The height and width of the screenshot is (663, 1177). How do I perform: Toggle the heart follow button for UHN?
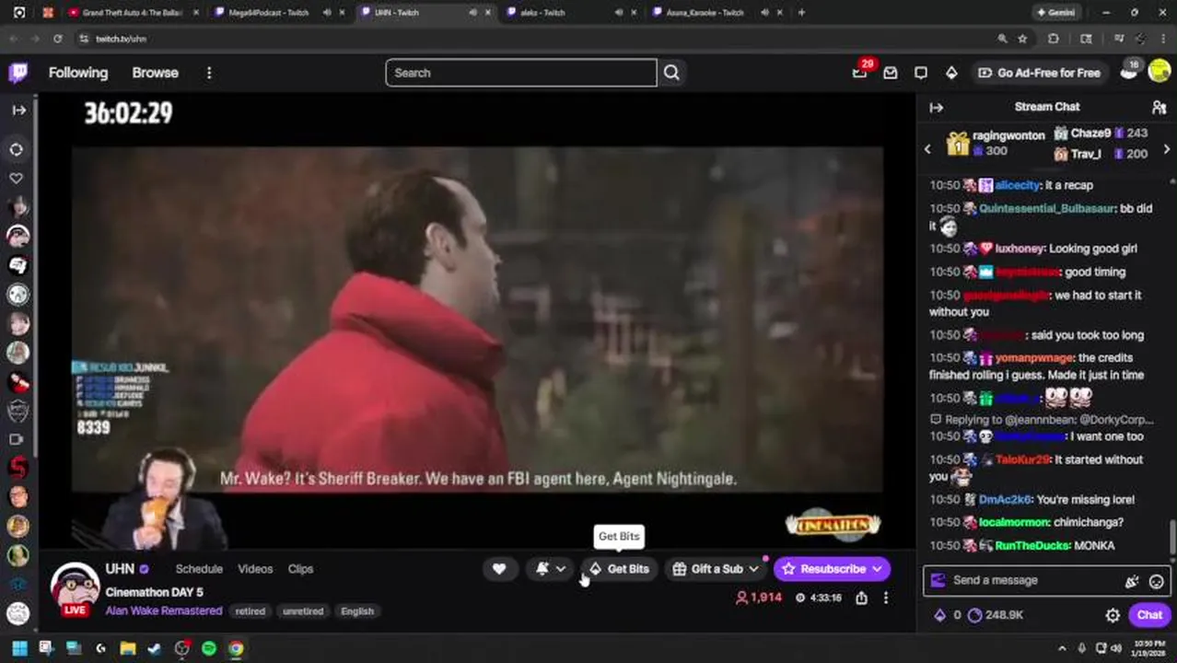tap(498, 569)
